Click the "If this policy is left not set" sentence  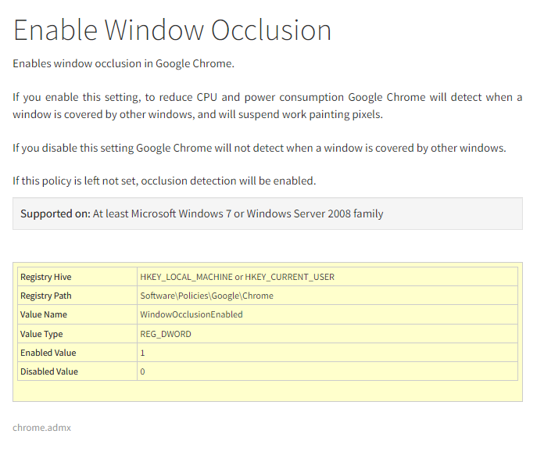[164, 181]
